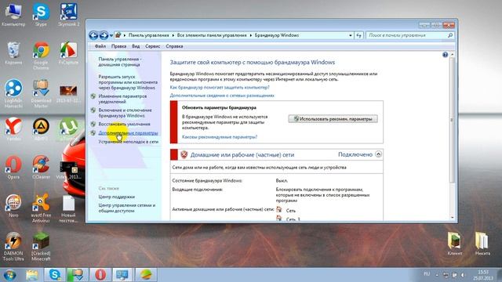Switch to Skype in the taskbar
The image size is (502, 282).
pyautogui.click(x=55, y=275)
